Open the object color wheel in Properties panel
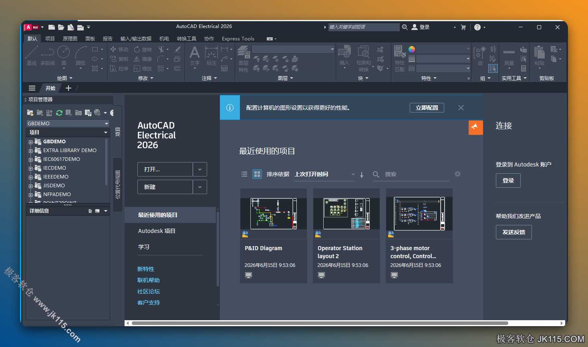Screen dimensions: 588x347 pyautogui.click(x=412, y=49)
